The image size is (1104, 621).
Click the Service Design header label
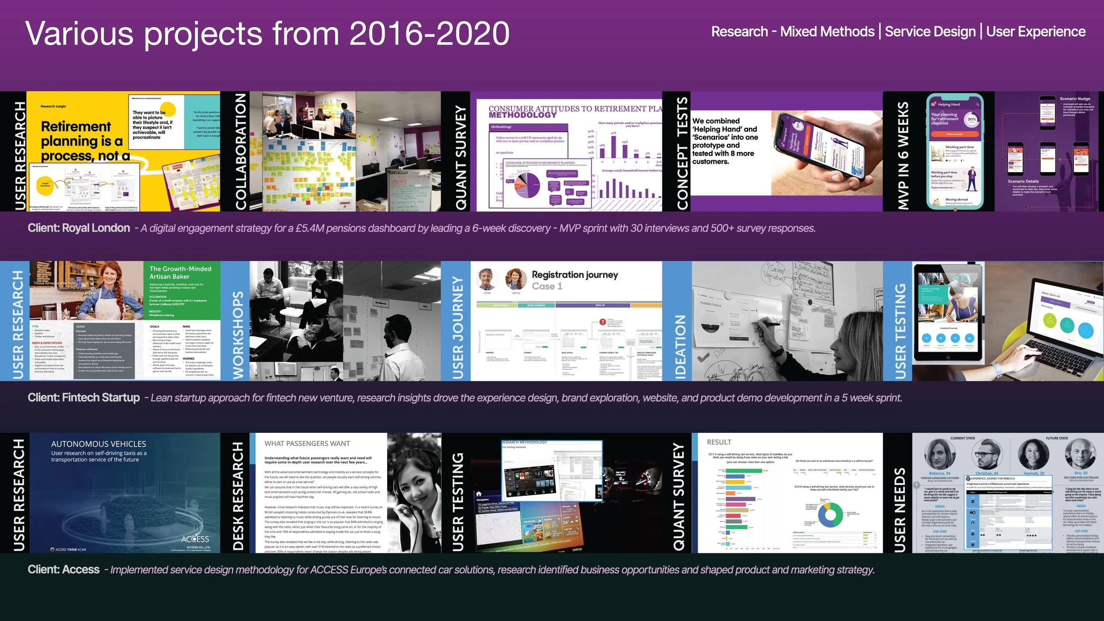[x=930, y=31]
